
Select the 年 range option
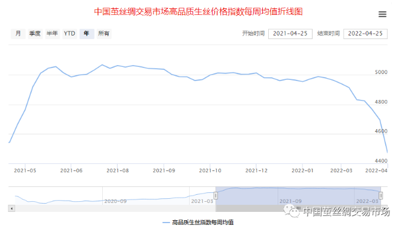coord(87,34)
